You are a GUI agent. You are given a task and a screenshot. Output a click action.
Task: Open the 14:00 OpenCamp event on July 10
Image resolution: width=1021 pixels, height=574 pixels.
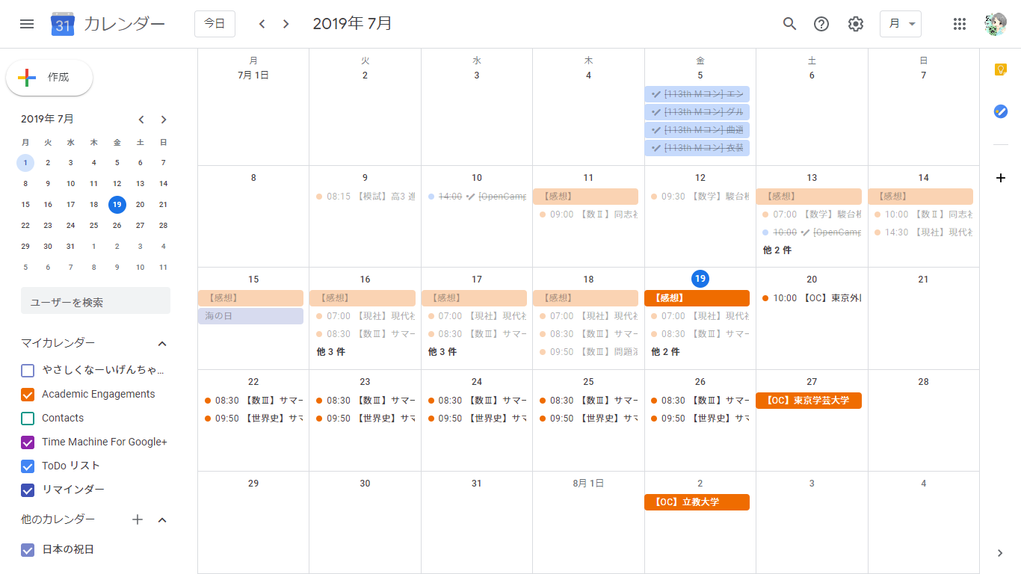coord(474,197)
